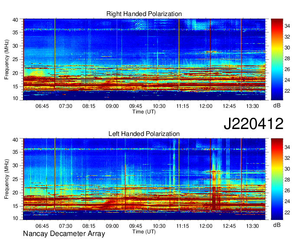
Task: Click the 06:45 time tick of Right Handed plot
Action: click(x=42, y=106)
